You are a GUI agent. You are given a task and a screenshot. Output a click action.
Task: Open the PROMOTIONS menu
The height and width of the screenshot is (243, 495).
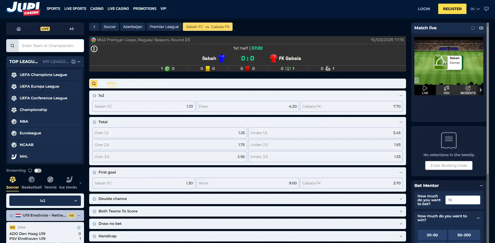click(x=145, y=9)
